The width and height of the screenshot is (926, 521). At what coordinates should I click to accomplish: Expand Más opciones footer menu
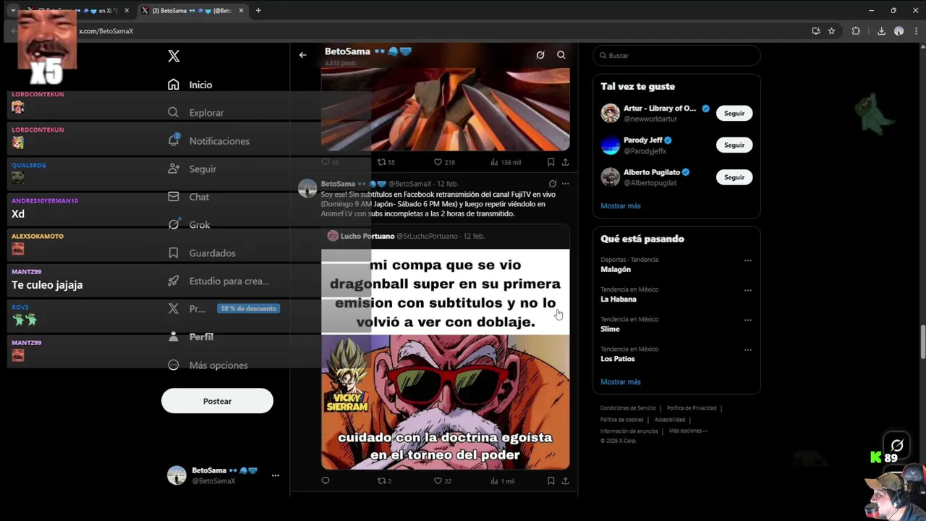point(688,431)
